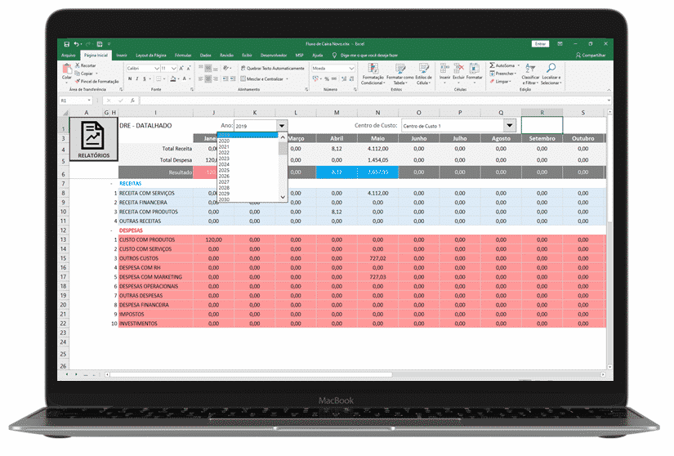Viewport: 674px width, 456px height.
Task: Decrease indent in alignment group
Action: pos(225,78)
